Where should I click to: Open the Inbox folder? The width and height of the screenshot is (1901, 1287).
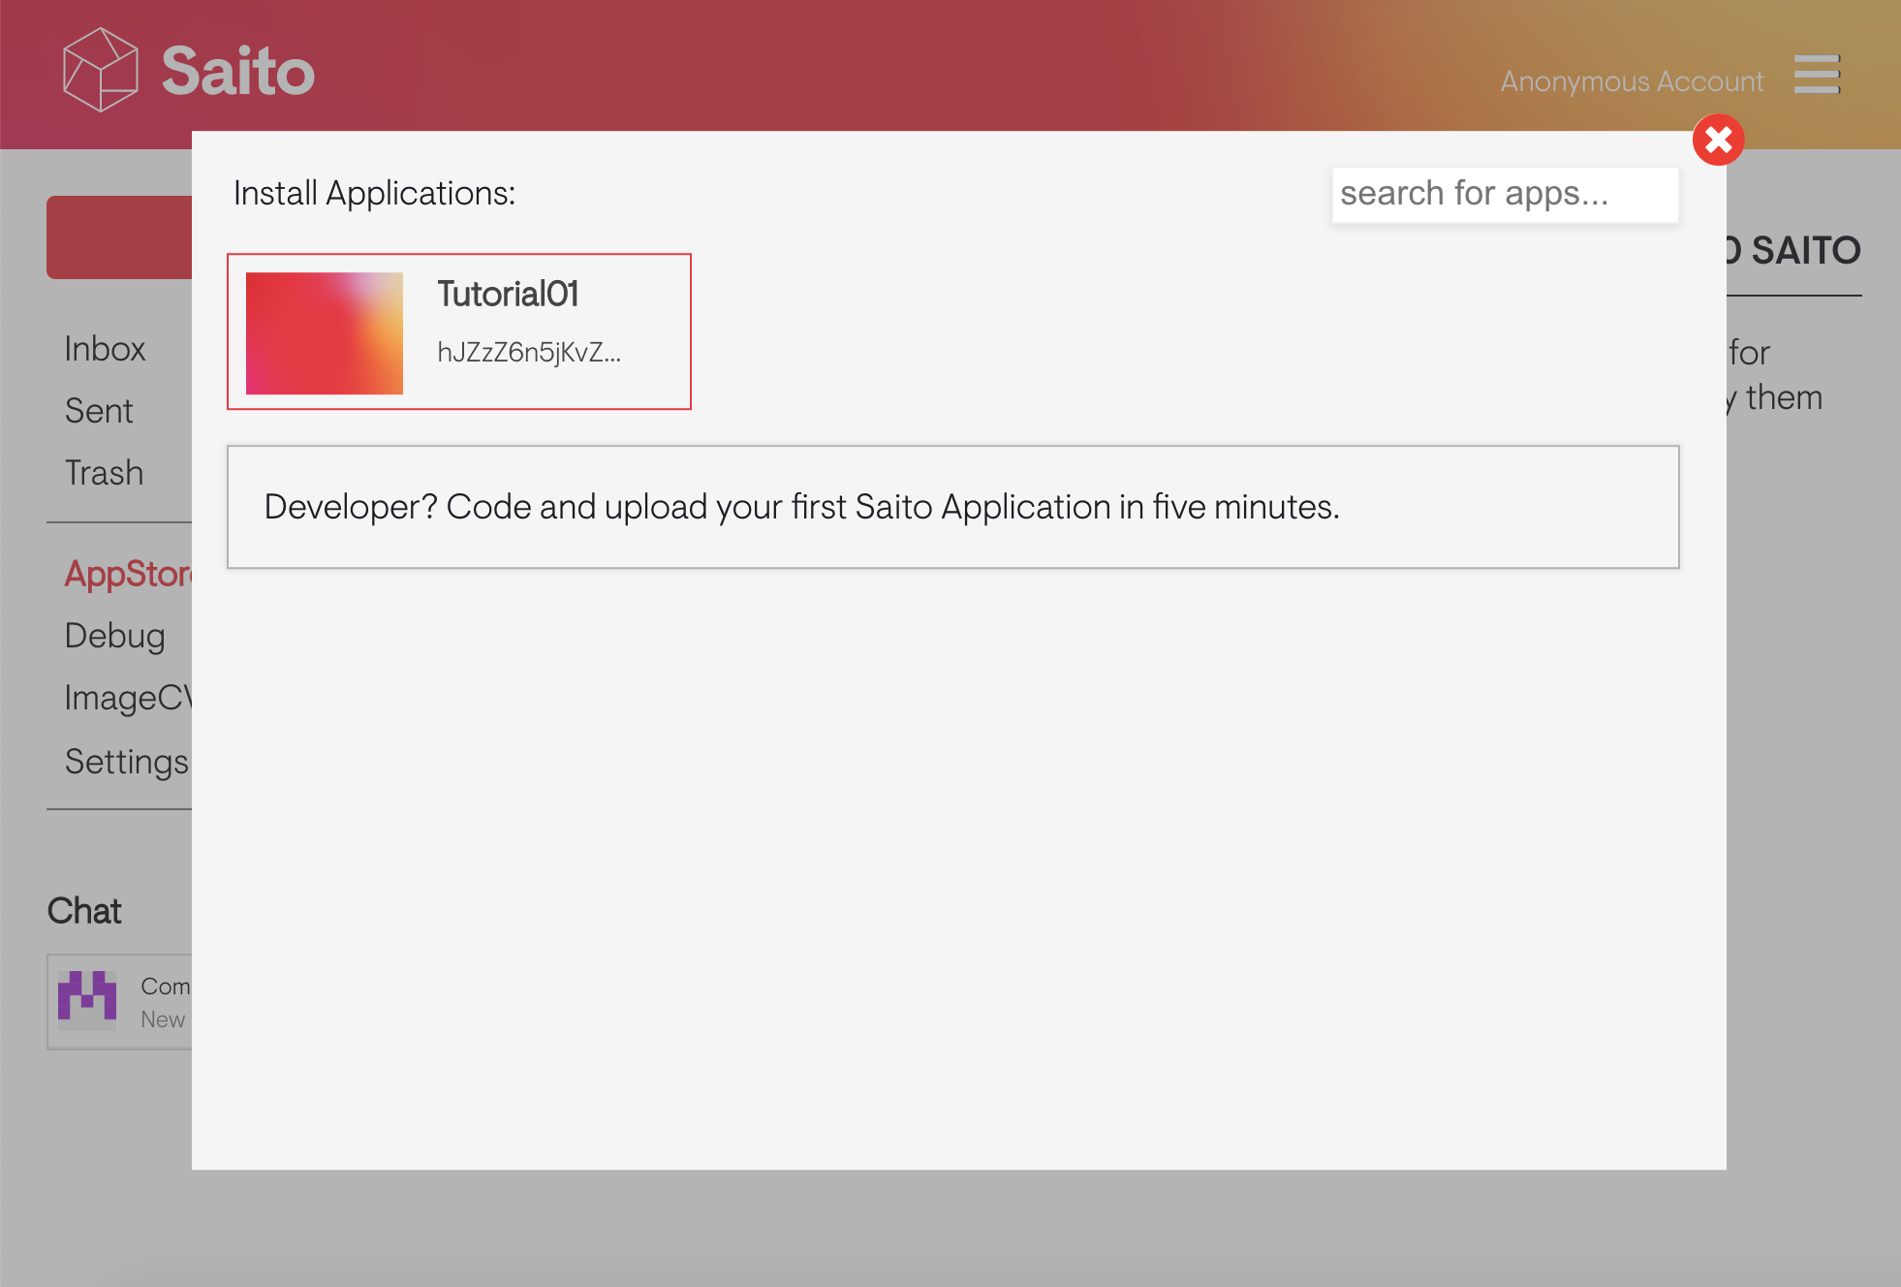[x=105, y=349]
